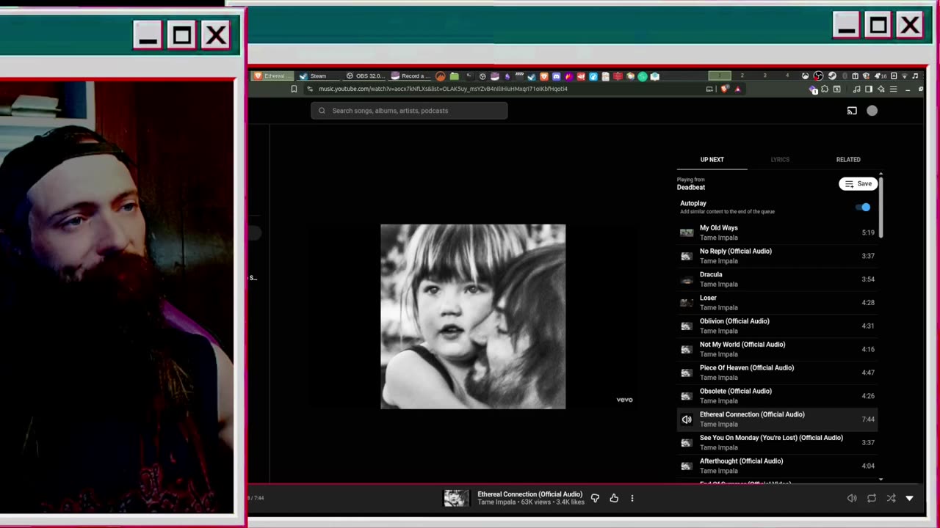Screen dimensions: 940x528
Task: Play Oblivion (Official Audio) from queue
Action: coord(777,326)
